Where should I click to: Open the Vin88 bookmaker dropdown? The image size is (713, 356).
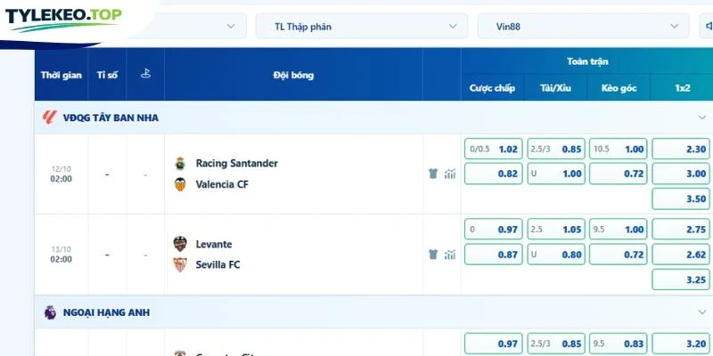584,27
